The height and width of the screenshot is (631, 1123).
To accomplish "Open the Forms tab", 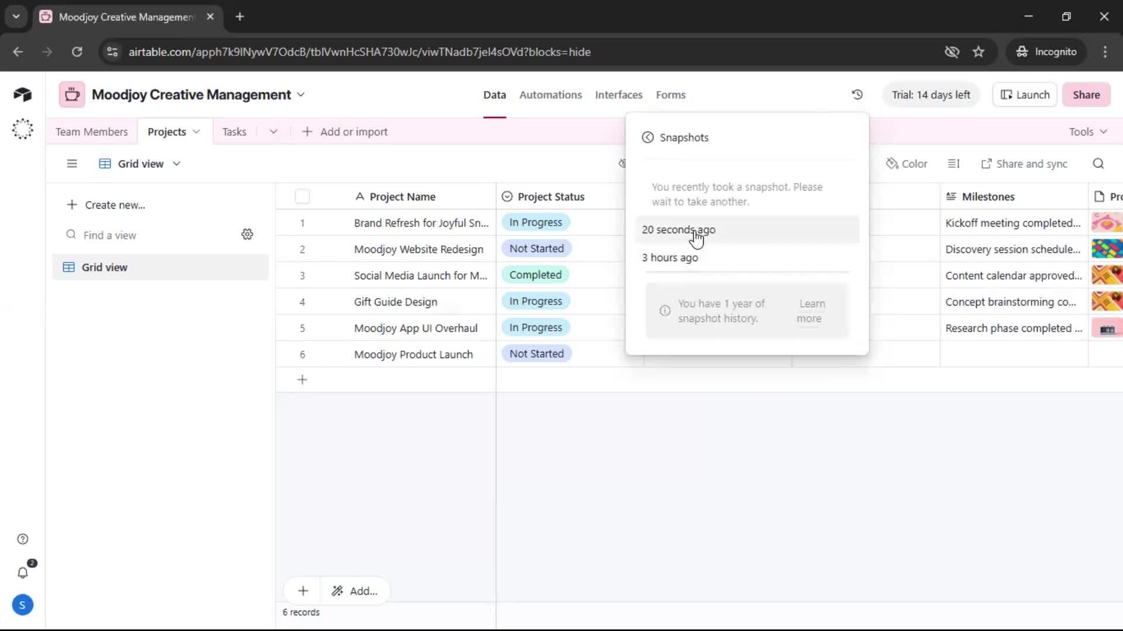I will [670, 95].
